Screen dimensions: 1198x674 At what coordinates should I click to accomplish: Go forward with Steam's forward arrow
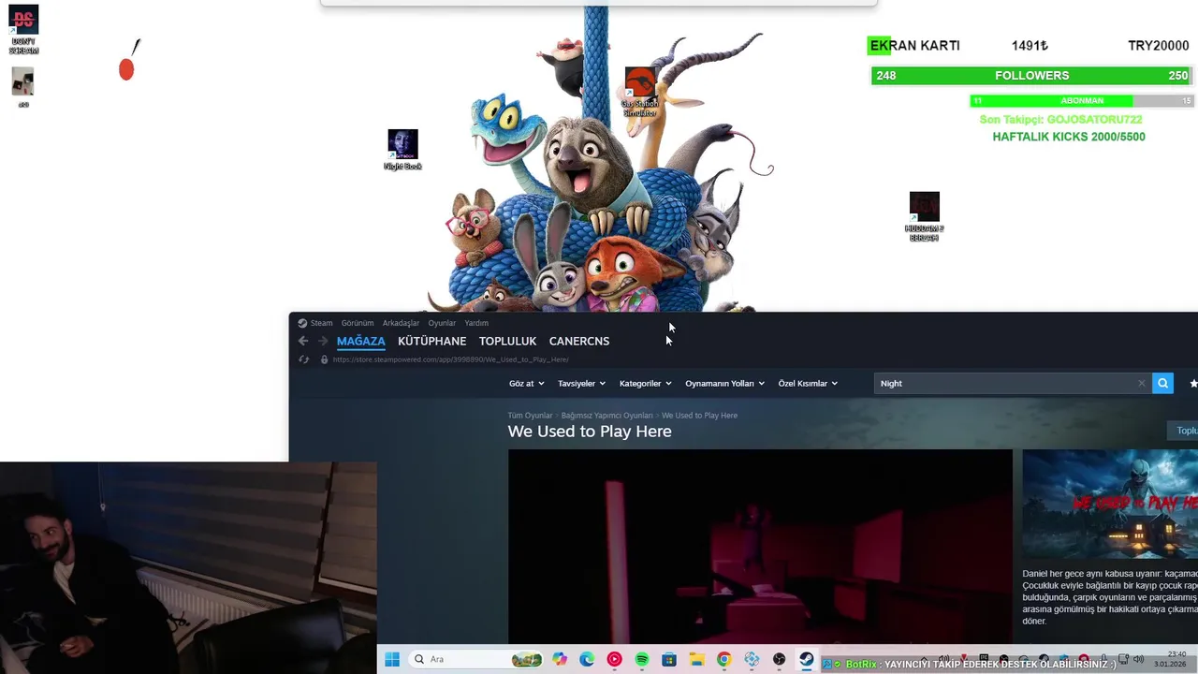coord(323,341)
